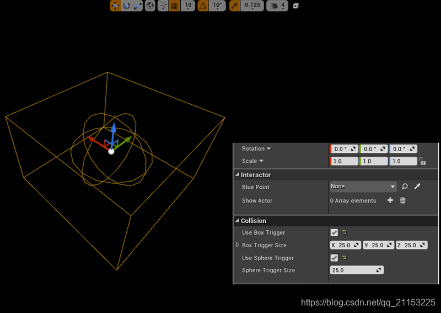Viewport: 441px width, 313px height.
Task: Click the Scale X value field
Action: [344, 161]
